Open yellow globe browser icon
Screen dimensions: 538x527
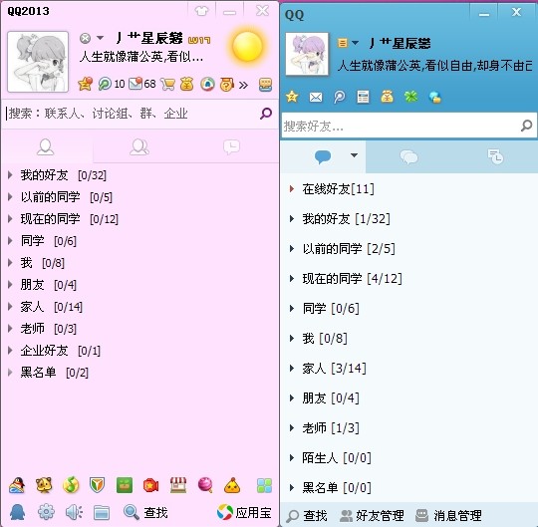tap(71, 485)
